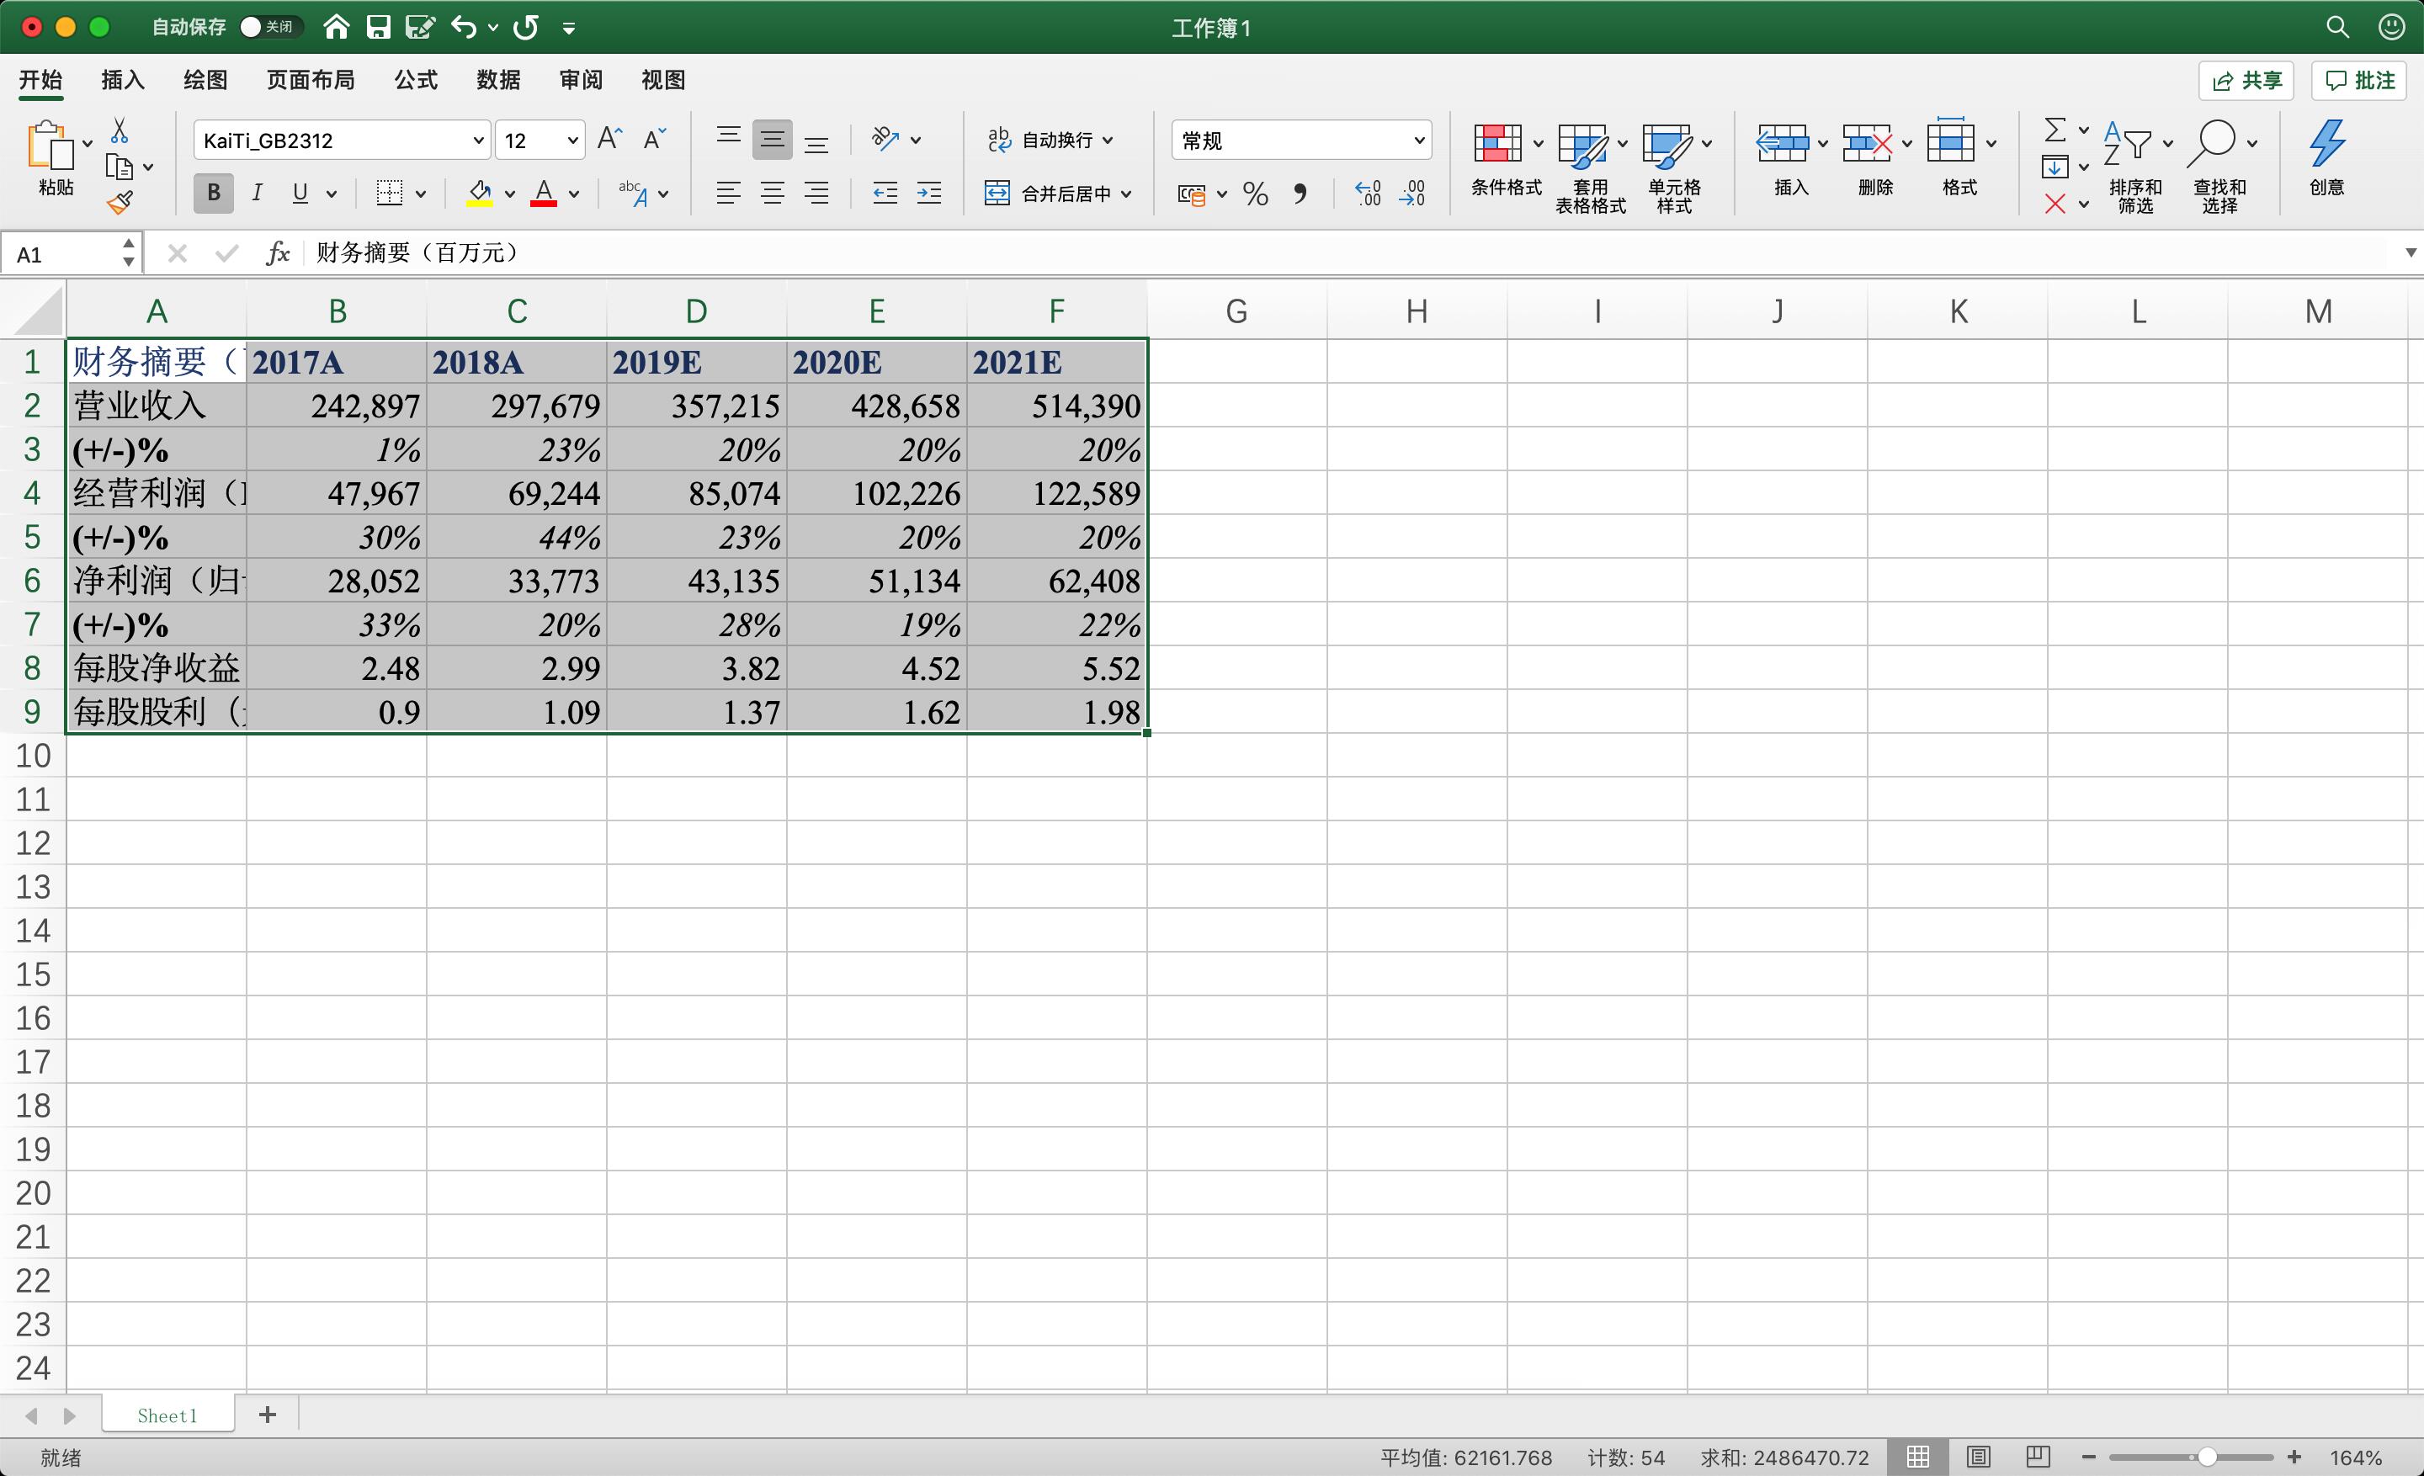Expand the font color dropdown arrow
Screen dimensions: 2424x1476
575,194
